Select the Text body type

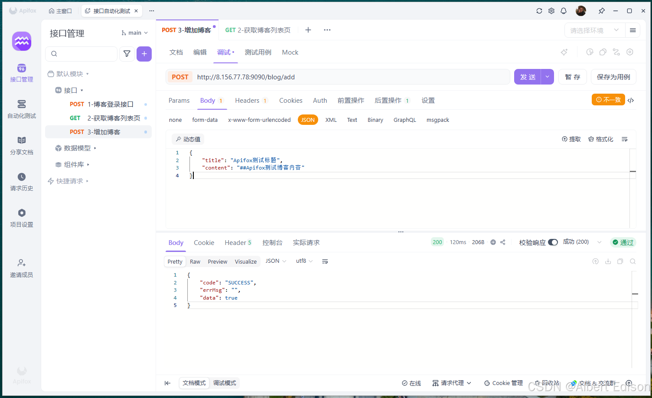pos(352,120)
